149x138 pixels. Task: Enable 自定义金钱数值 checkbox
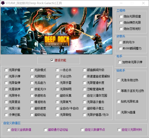[9, 130]
